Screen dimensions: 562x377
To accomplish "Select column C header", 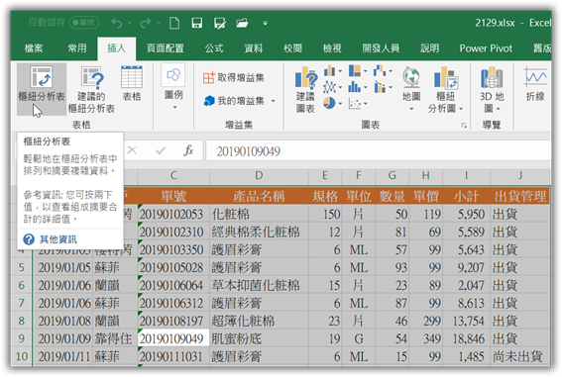I will 173,175.
